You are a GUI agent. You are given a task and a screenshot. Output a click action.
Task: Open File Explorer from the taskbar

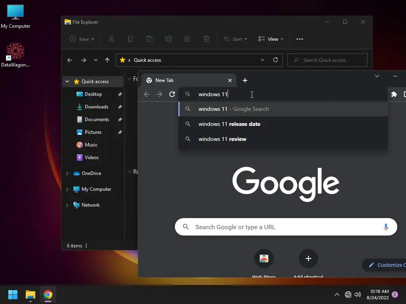30,294
